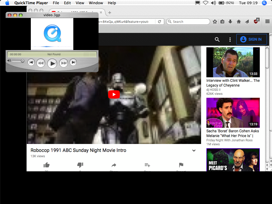Open Clint Walker interview thumbnail
Image resolution: width=272 pixels, height=204 pixels.
233,62
